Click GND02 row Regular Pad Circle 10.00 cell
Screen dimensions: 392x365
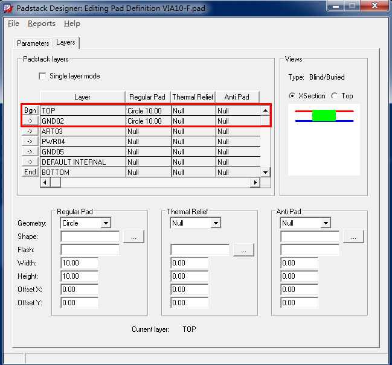(149, 121)
